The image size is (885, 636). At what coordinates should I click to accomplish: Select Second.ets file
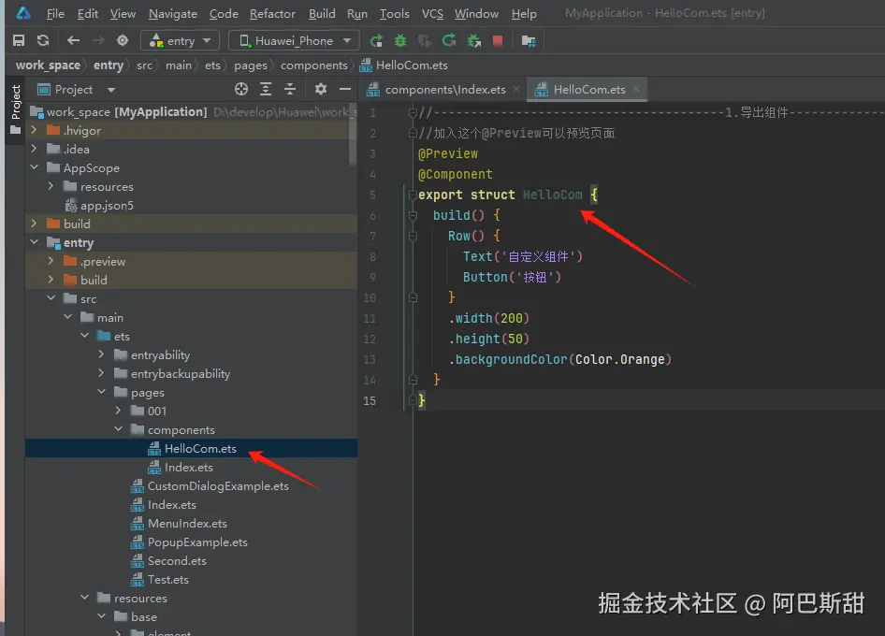coord(177,560)
